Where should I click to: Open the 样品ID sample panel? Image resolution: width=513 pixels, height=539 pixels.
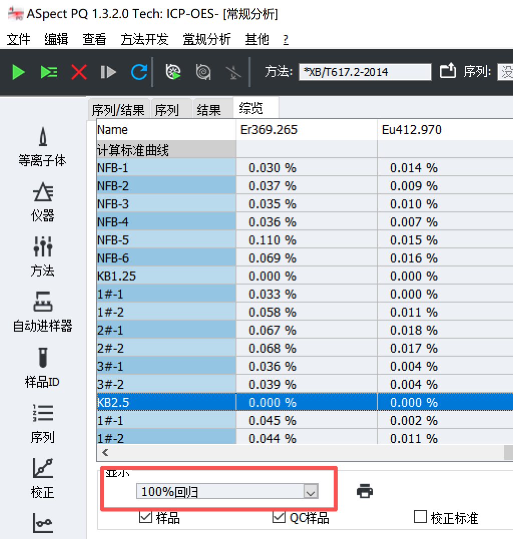pos(43,368)
